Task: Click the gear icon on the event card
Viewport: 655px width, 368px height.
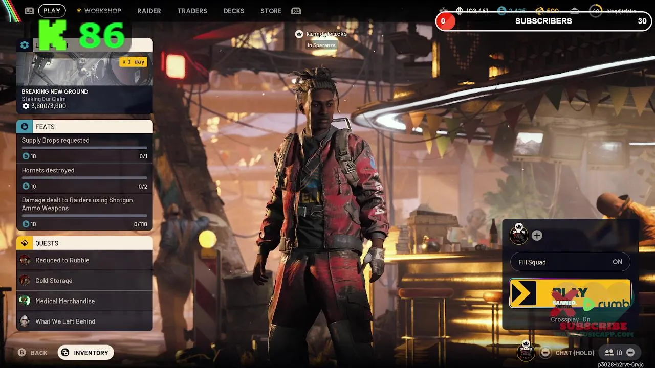Action: point(25,45)
